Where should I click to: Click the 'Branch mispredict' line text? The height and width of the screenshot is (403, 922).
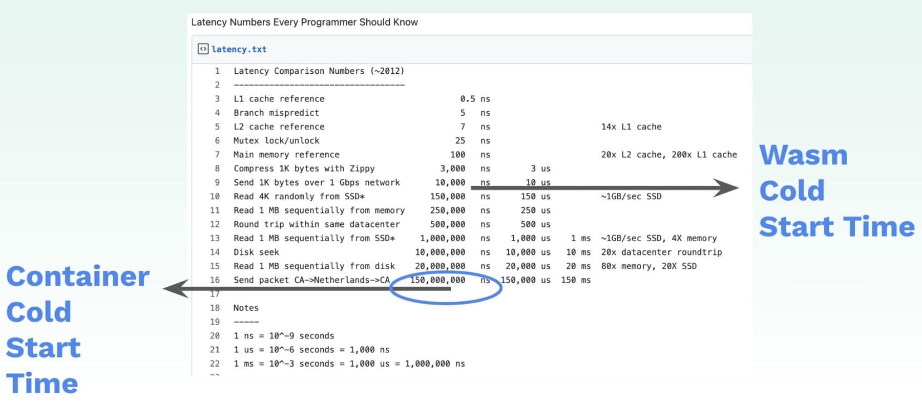pyautogui.click(x=276, y=113)
